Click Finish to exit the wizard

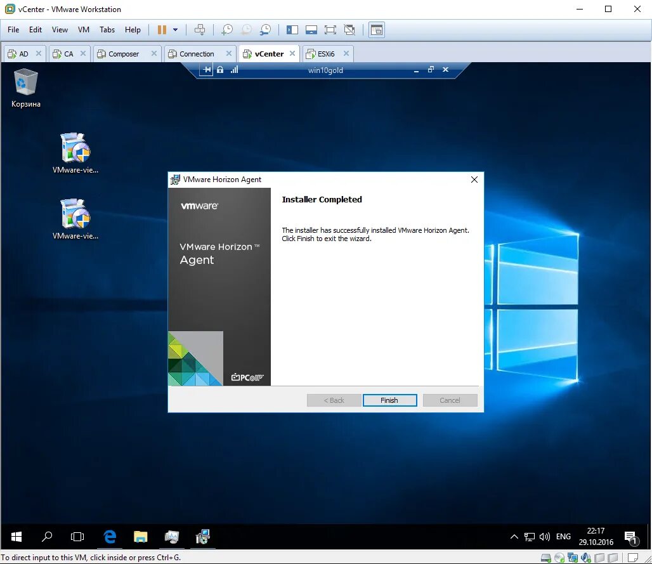389,400
